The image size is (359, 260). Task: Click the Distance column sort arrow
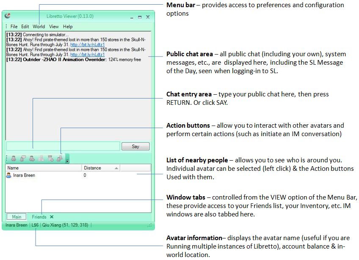116,168
